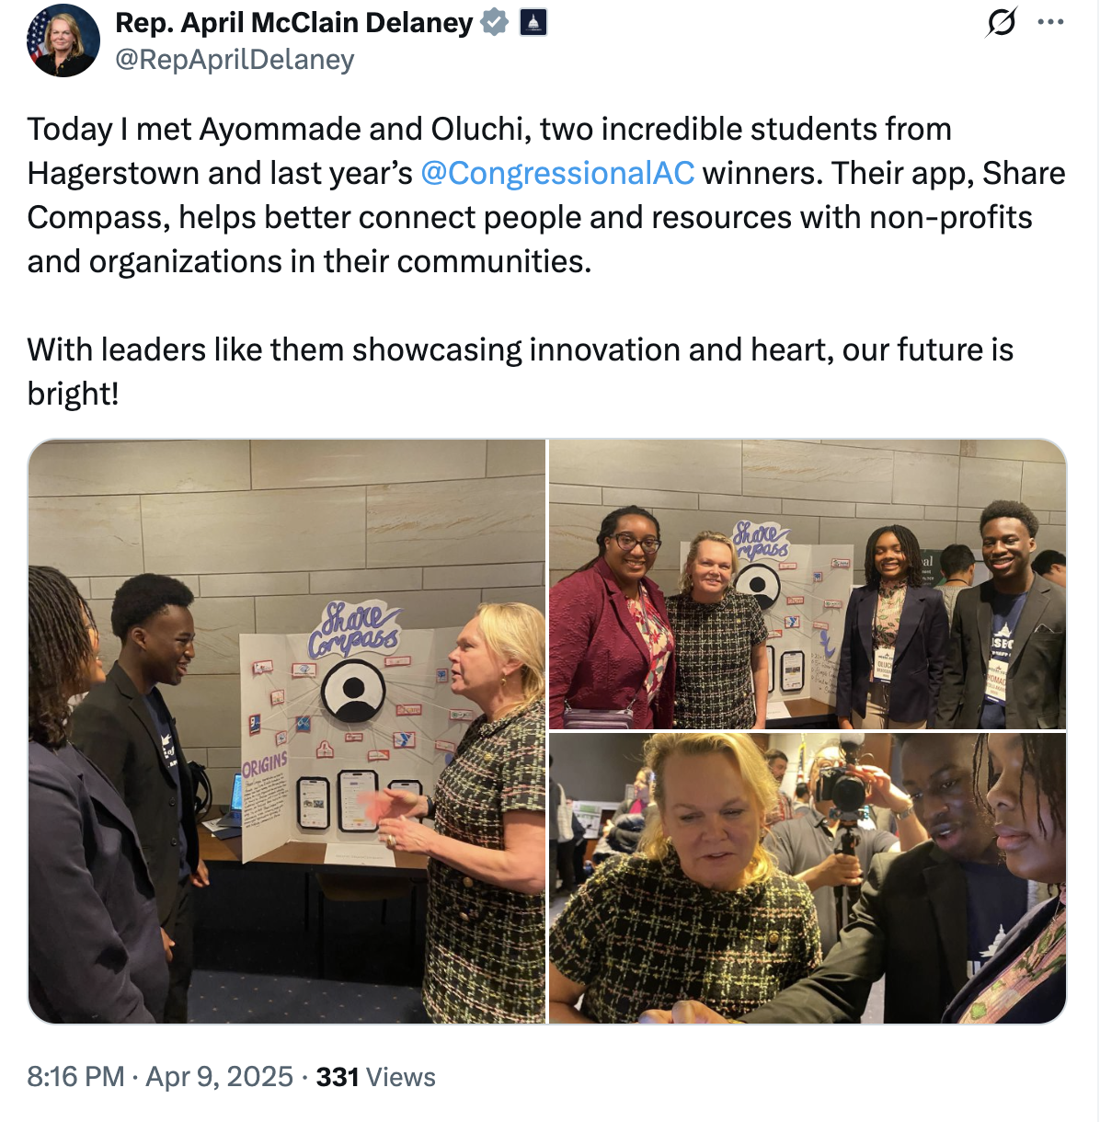Click the tweet text mentioning Share Compass
1100x1122 pixels.
click(546, 195)
